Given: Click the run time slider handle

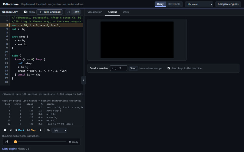Looking at the screenshot, I should (x=15, y=142).
